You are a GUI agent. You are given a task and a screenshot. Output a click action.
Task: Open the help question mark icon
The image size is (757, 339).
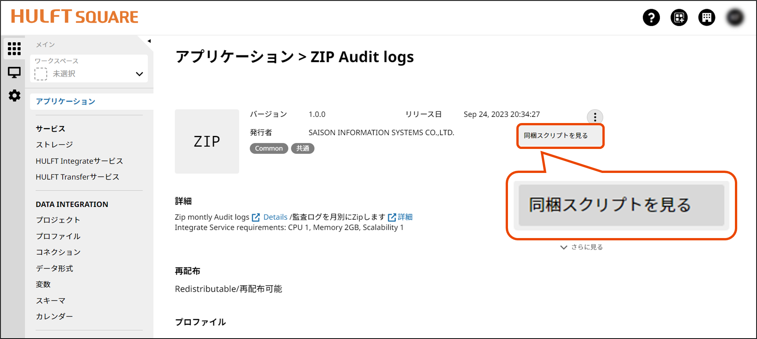pos(651,18)
